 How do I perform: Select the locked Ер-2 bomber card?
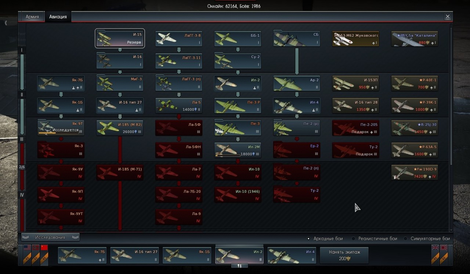click(297, 150)
